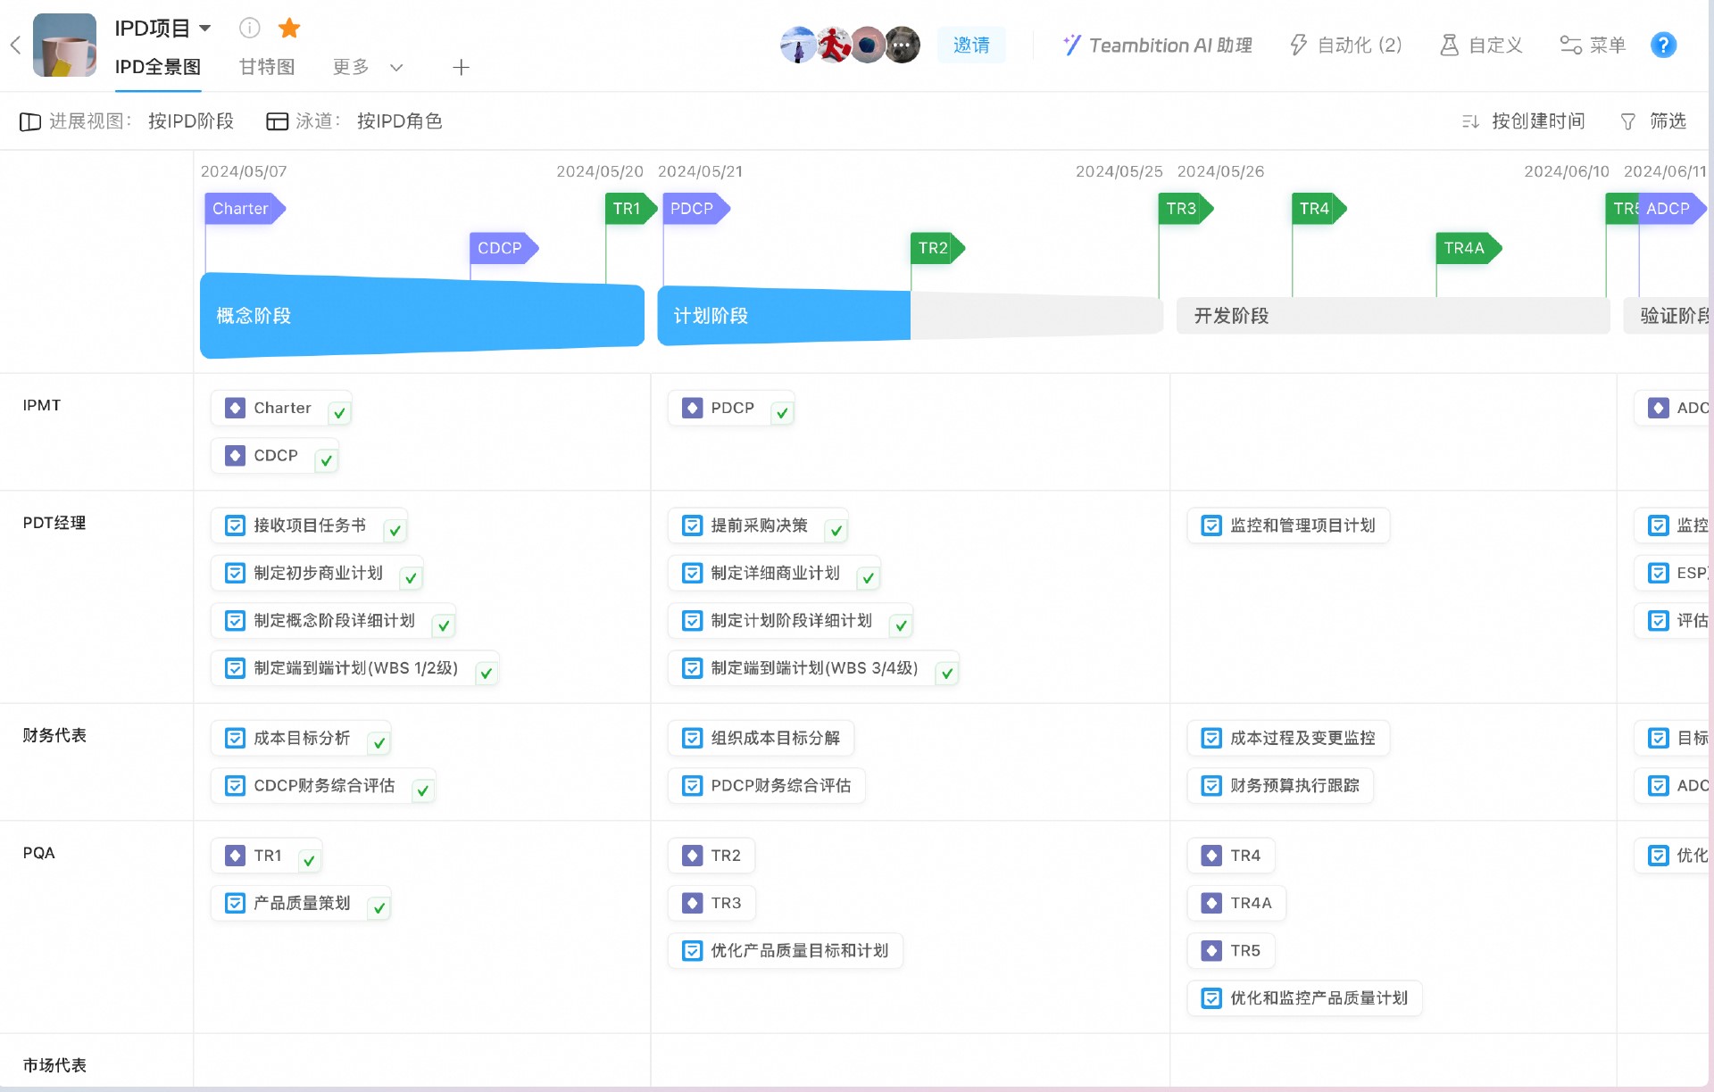Image resolution: width=1714 pixels, height=1092 pixels.
Task: Open the 制定概念阶段详细计划 task
Action: (x=334, y=620)
